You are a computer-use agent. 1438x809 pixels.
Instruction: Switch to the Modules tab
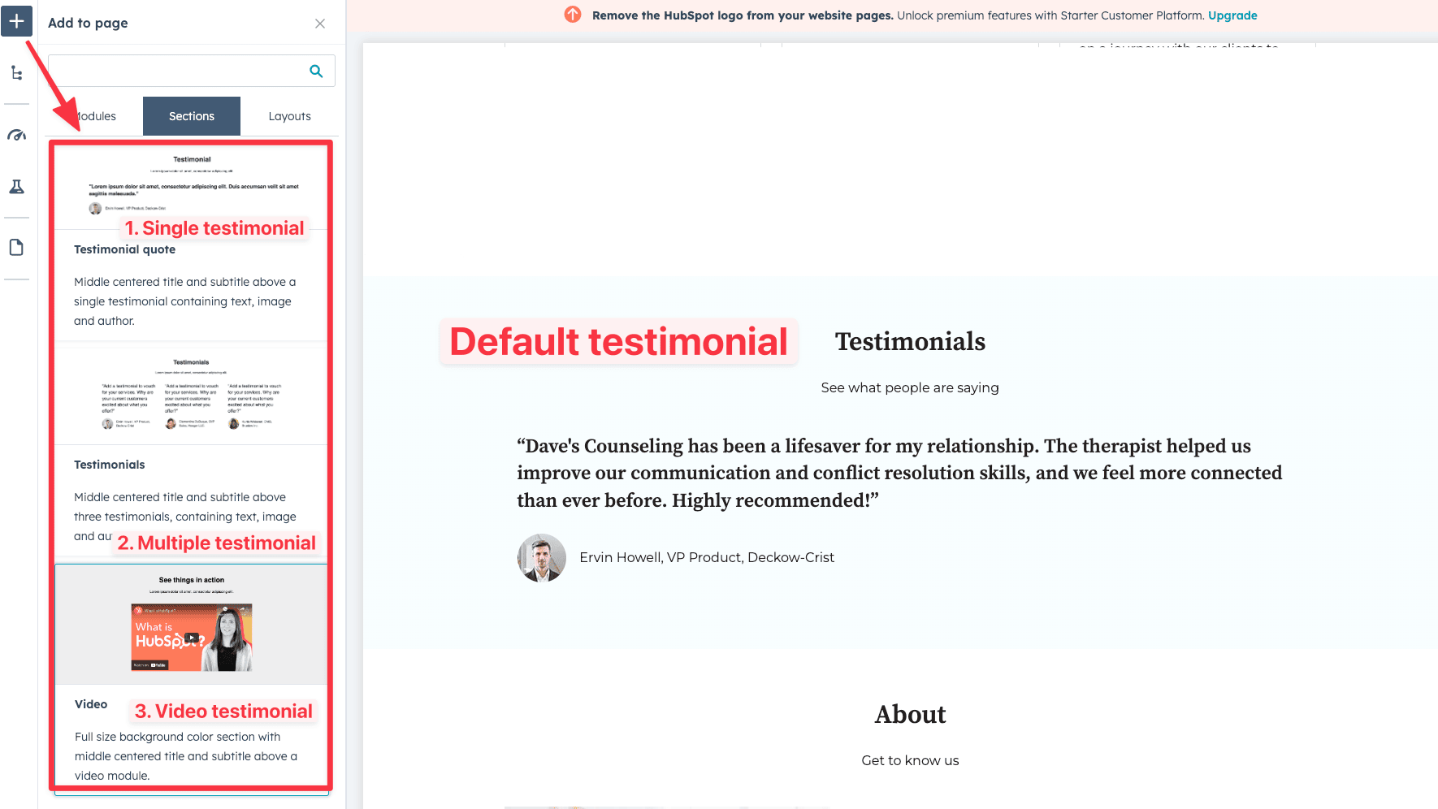click(94, 115)
